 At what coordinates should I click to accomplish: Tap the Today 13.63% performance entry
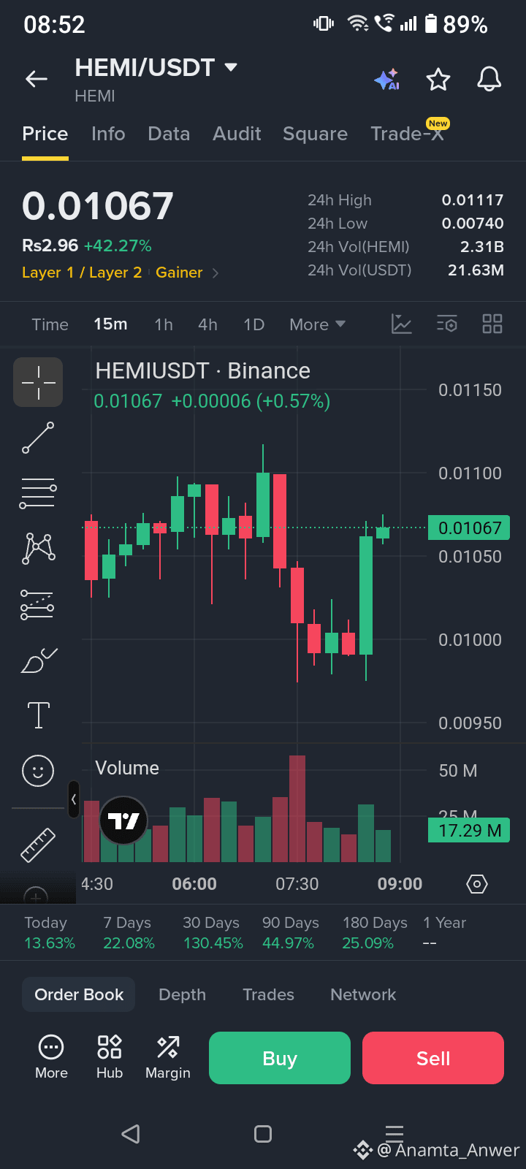point(49,933)
